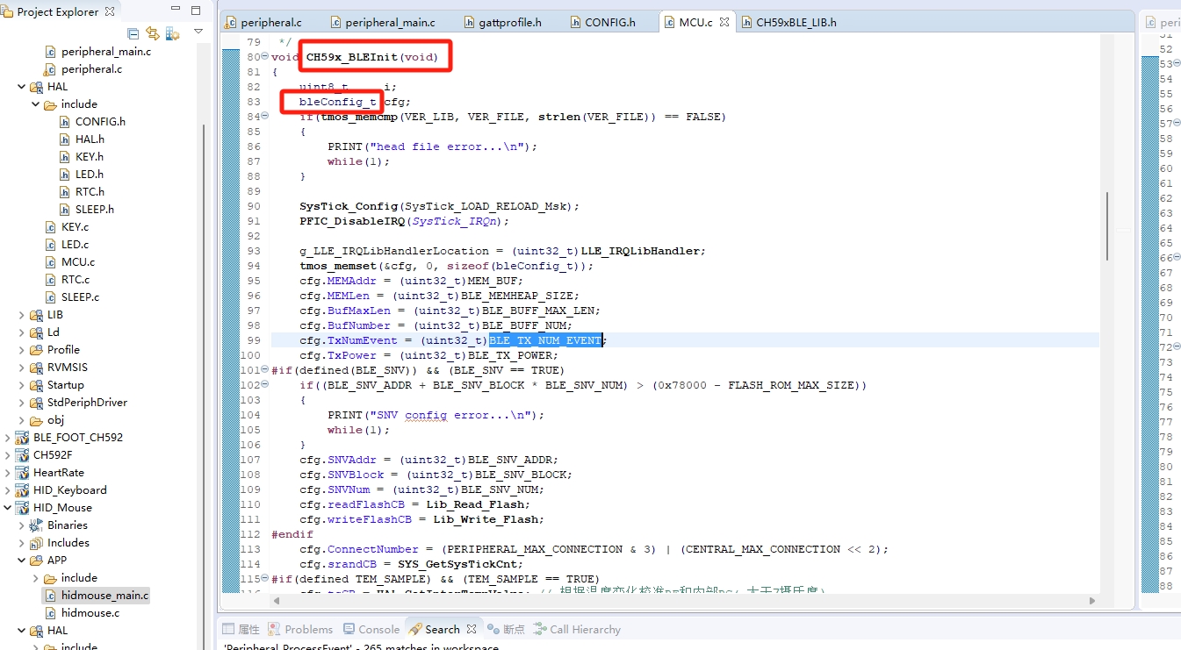
Task: Open the Problems view tab
Action: coord(308,629)
